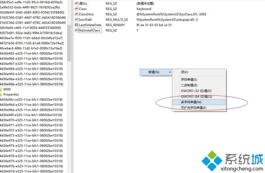Click REG_BINARY type cell
The width and height of the screenshot is (265, 173).
coord(115,25)
